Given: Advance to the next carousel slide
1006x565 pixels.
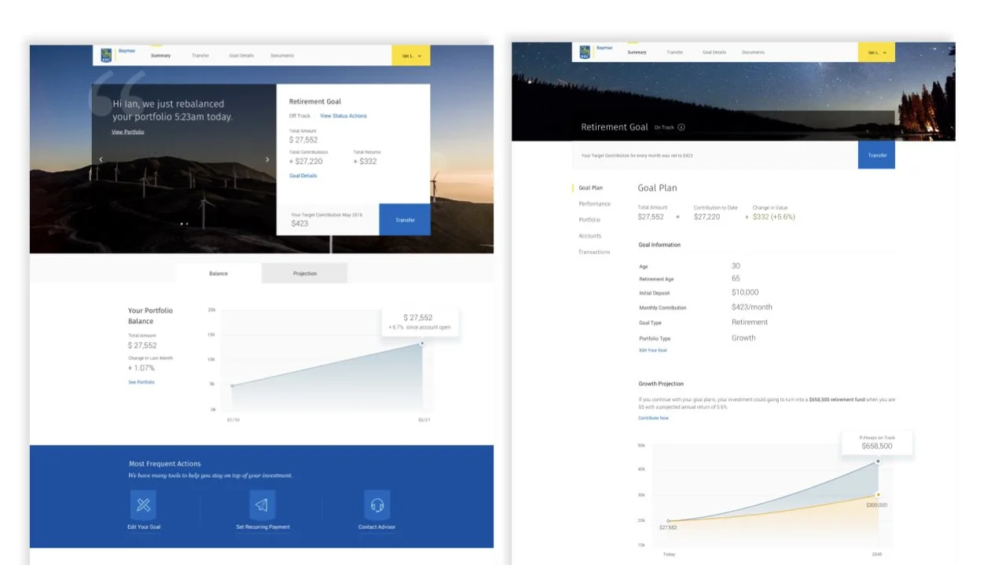Looking at the screenshot, I should [x=267, y=159].
